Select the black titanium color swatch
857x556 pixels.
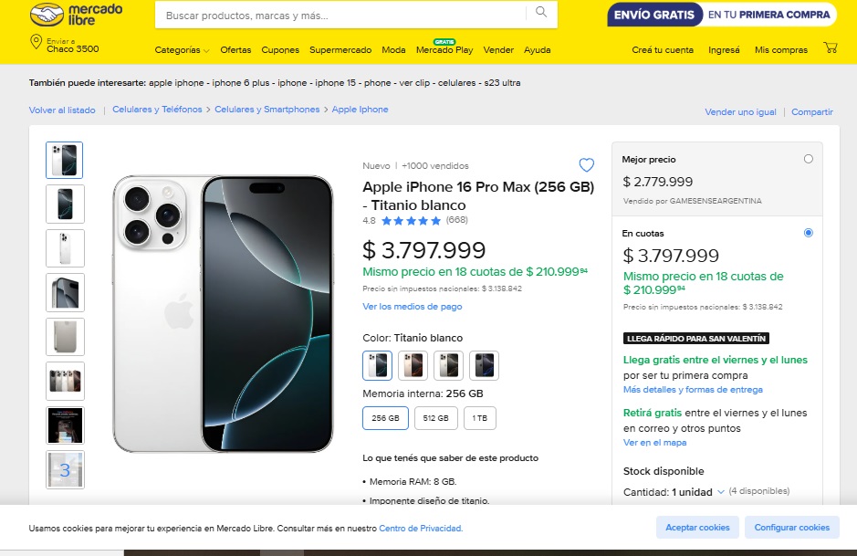coord(484,365)
